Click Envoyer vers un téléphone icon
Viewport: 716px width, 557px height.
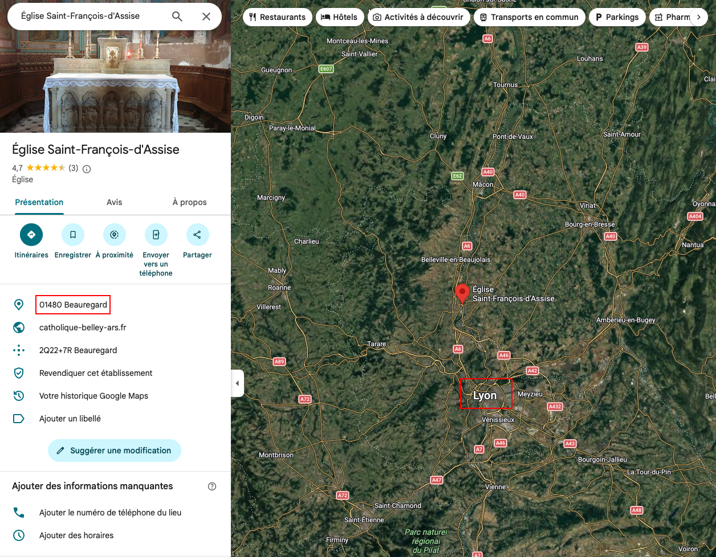[x=156, y=235]
